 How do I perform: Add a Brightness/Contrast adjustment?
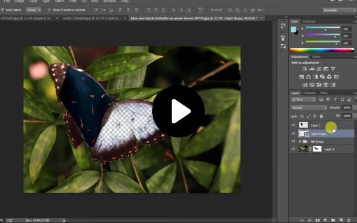[x=304, y=69]
